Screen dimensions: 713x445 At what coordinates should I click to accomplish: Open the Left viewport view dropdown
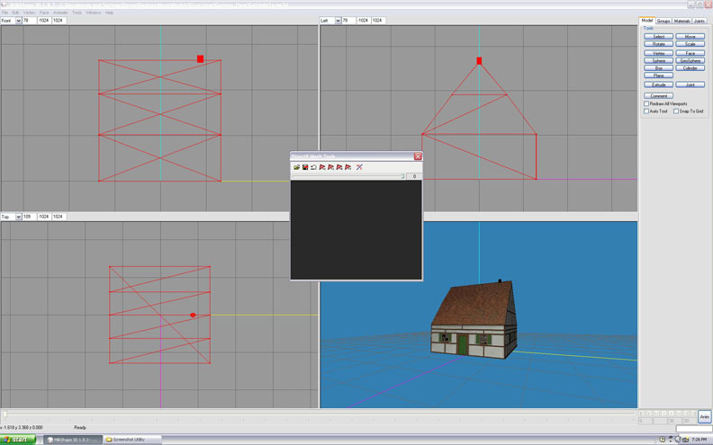click(x=338, y=21)
